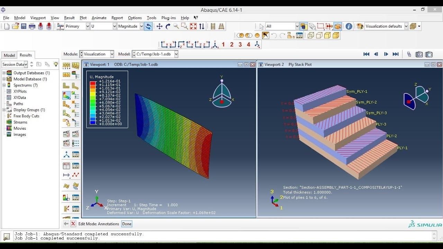Expand the Spectrums (7) tree node
The width and height of the screenshot is (443, 249).
tap(4, 85)
